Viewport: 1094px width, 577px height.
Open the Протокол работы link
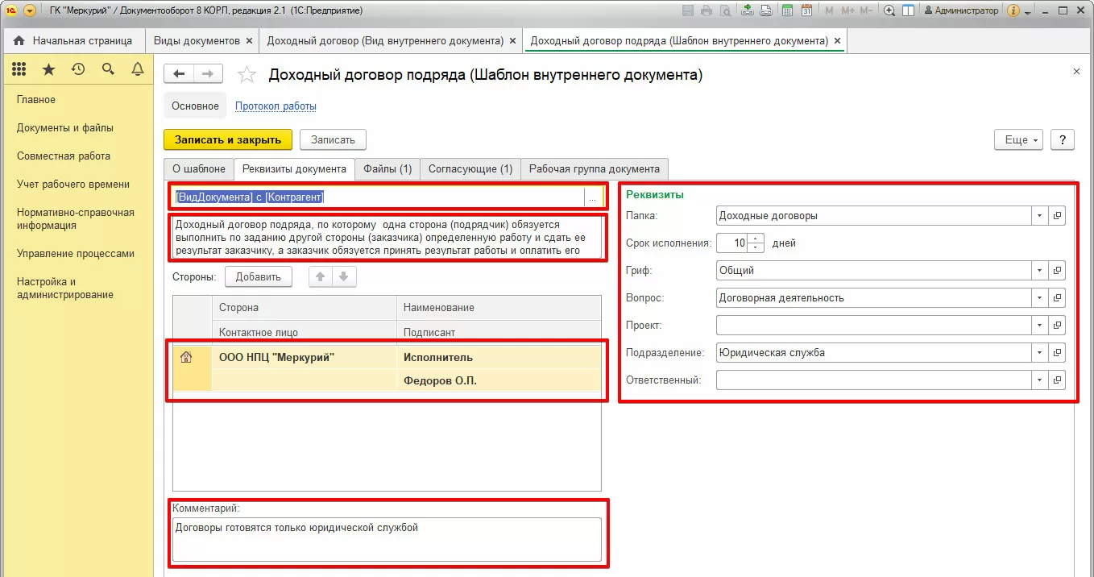pos(276,106)
